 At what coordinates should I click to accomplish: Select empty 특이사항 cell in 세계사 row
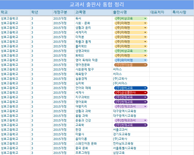tap(183, 93)
